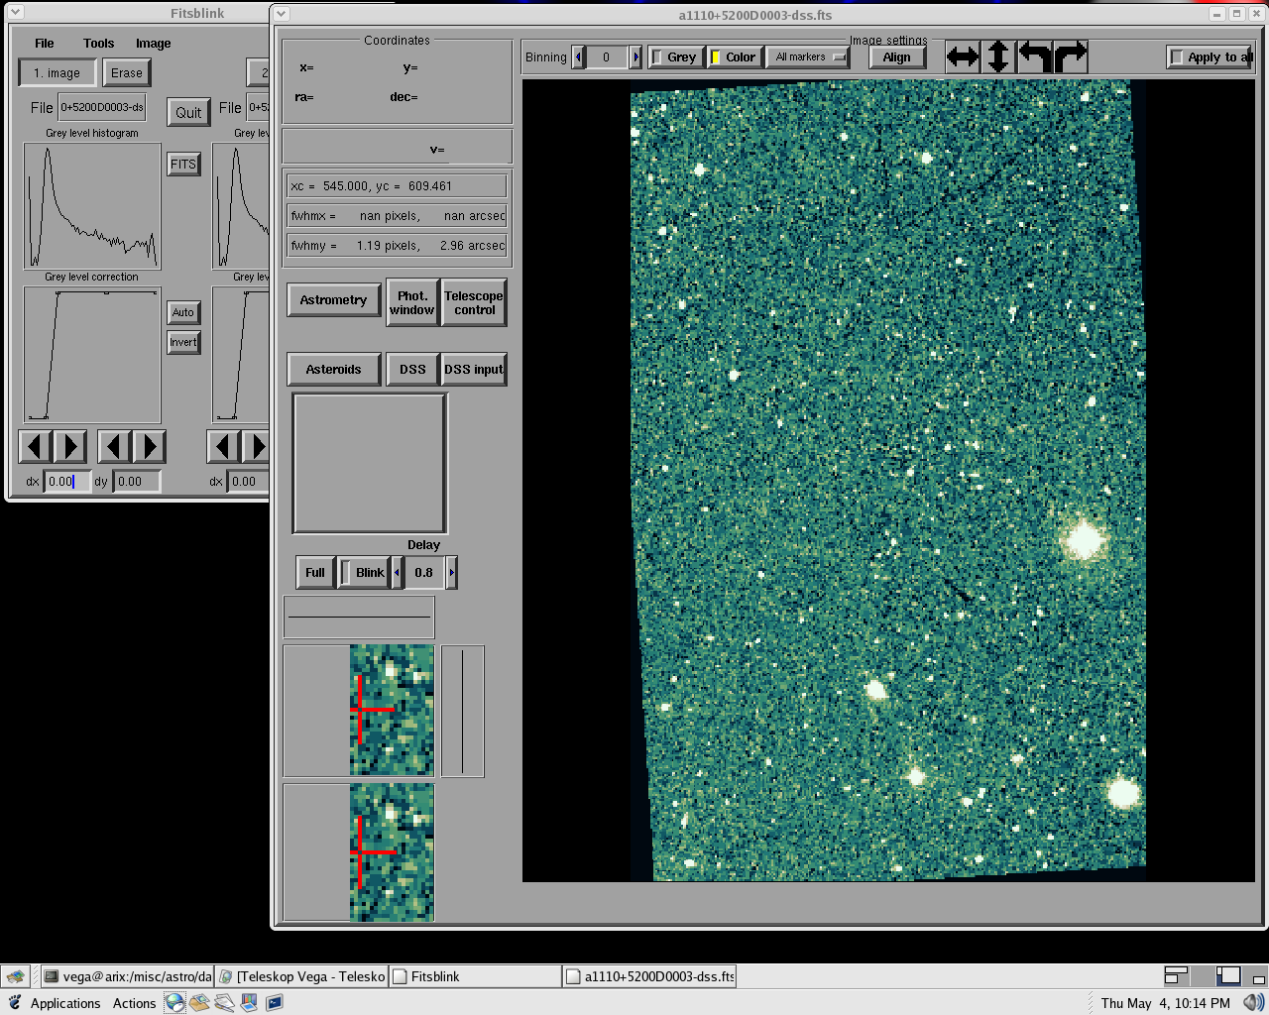This screenshot has width=1269, height=1015.
Task: Click the horizontal flip double-arrow icon
Action: pyautogui.click(x=963, y=57)
